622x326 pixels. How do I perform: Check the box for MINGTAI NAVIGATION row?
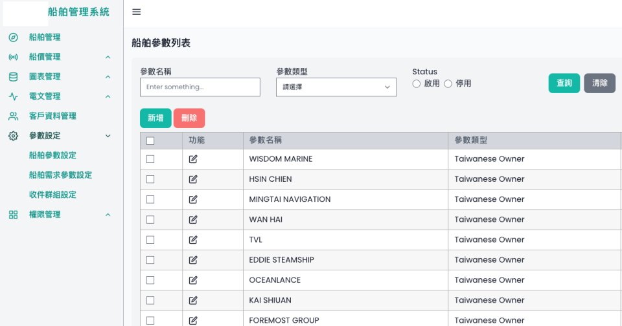(150, 199)
